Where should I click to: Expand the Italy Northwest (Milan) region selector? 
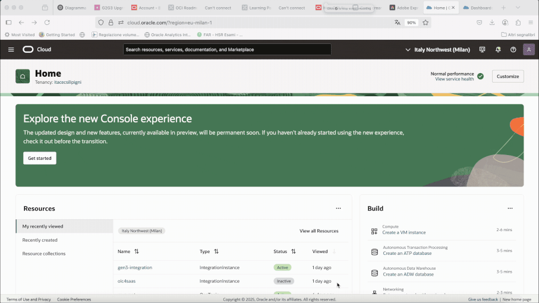coord(437,49)
